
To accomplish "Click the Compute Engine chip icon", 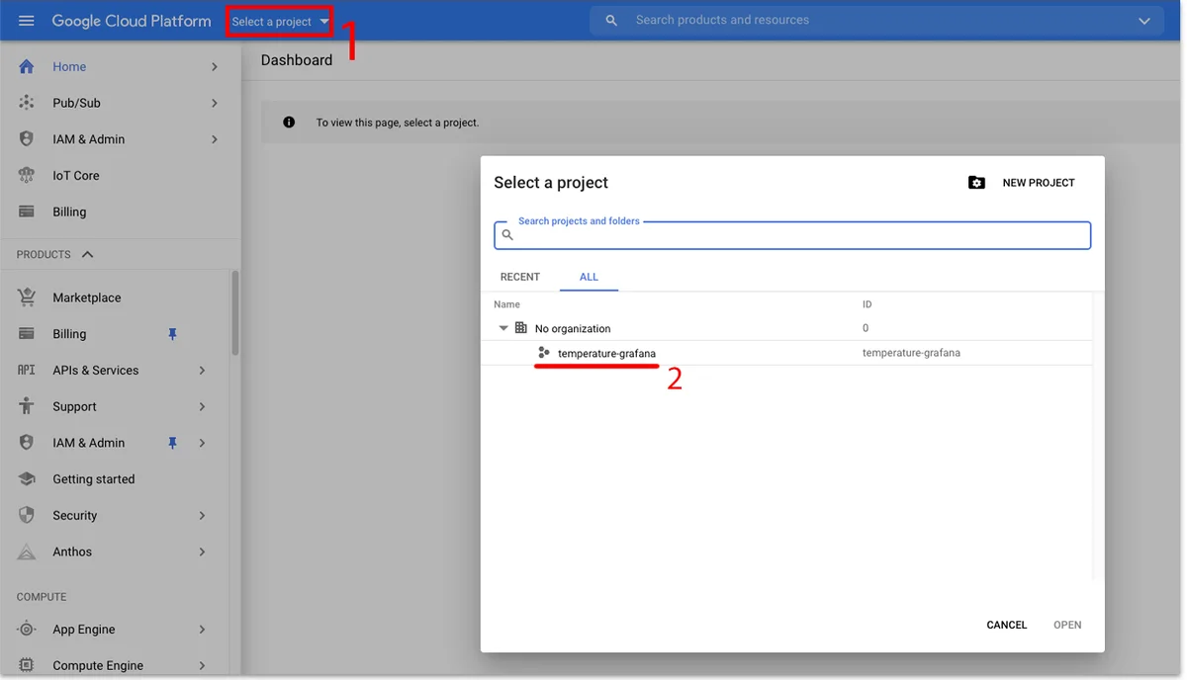I will point(27,665).
